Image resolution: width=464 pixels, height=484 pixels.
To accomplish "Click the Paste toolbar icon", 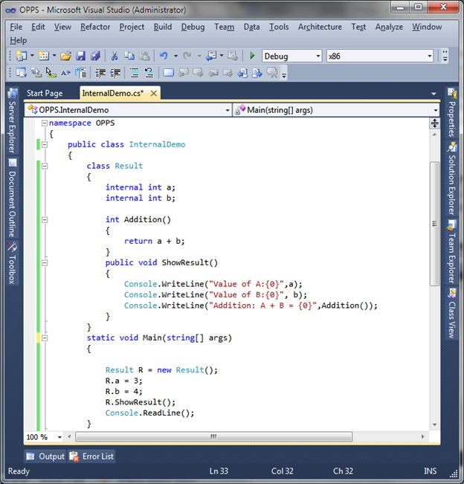I will click(144, 56).
